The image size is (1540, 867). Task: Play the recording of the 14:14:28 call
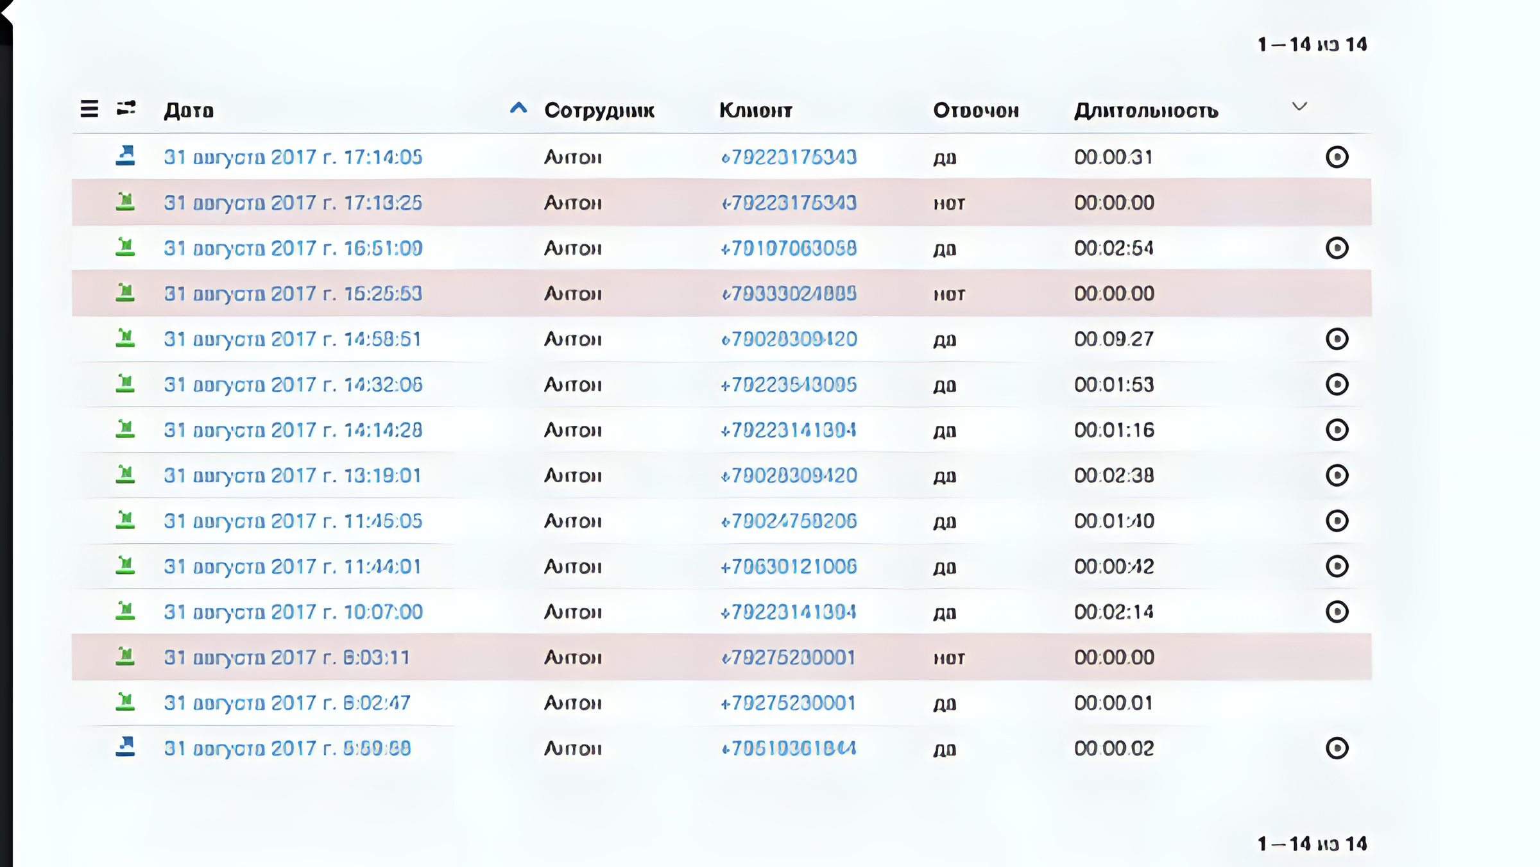[1337, 430]
